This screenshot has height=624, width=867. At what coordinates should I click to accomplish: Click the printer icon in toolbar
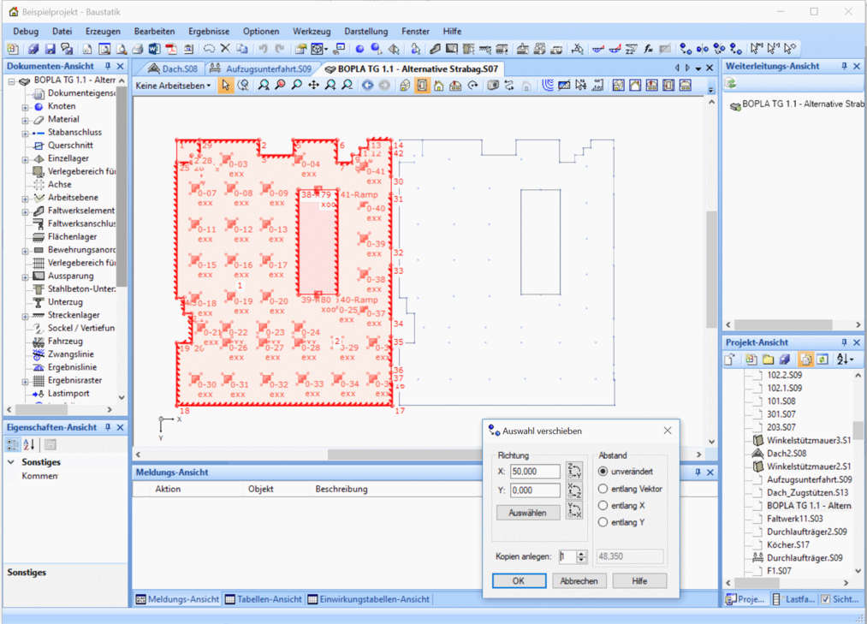137,50
